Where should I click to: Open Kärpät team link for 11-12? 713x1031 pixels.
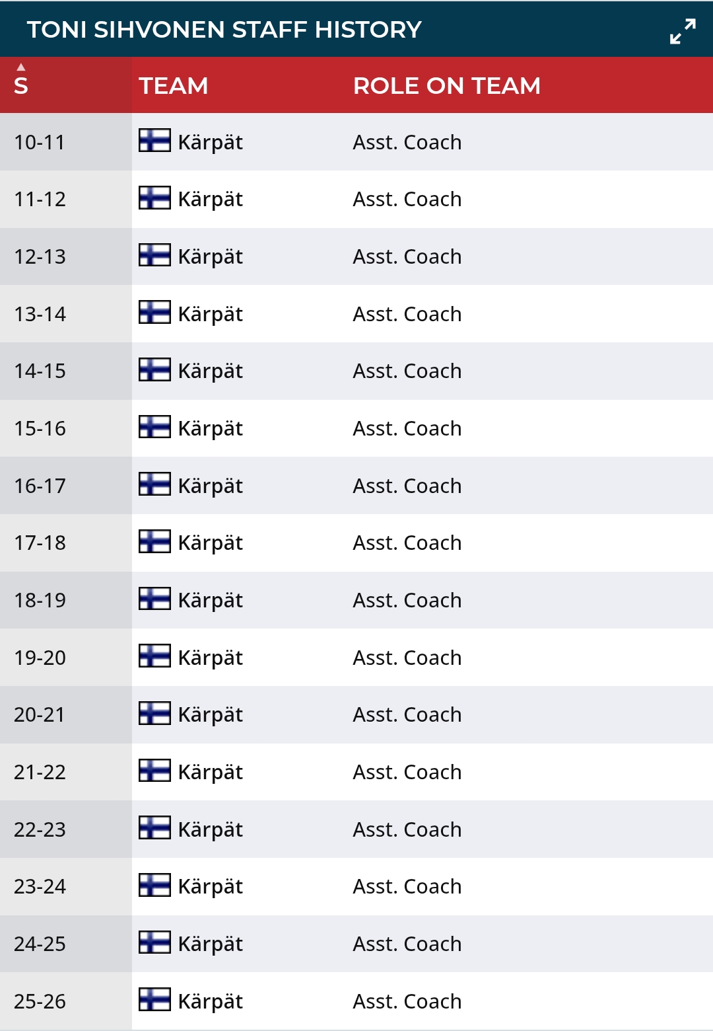210,199
